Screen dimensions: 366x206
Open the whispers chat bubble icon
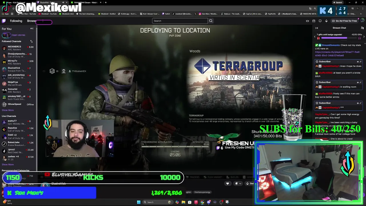point(320,21)
